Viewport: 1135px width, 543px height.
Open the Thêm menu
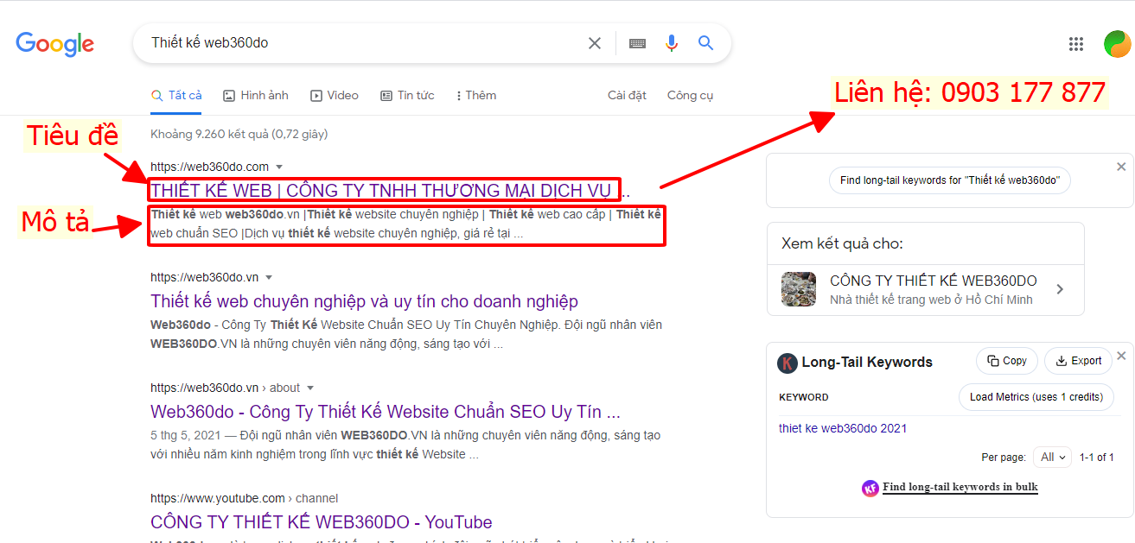coord(476,95)
